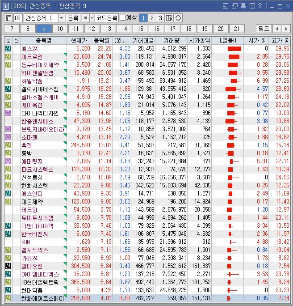Sort by the 거래대금 column header
The width and height of the screenshot is (293, 306).
pyautogui.click(x=143, y=41)
